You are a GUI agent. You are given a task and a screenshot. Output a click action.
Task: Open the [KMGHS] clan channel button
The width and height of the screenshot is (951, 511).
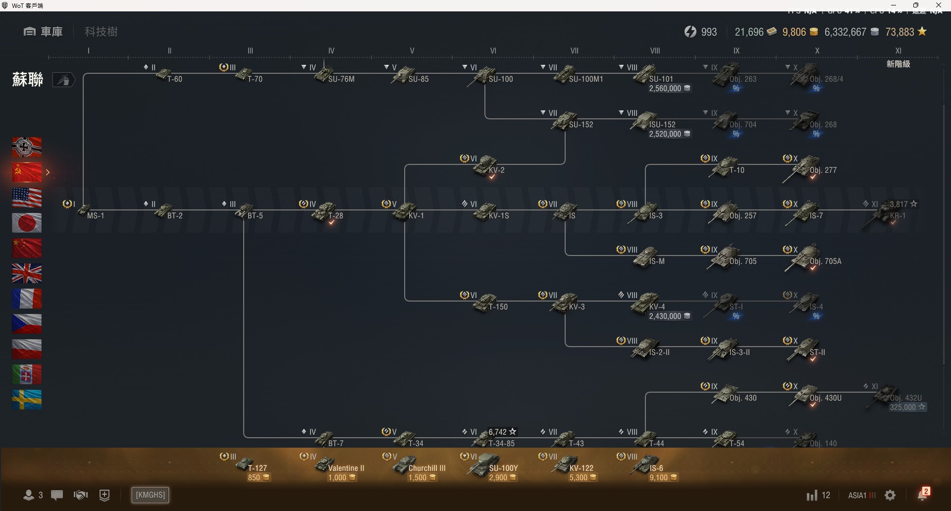pos(150,495)
